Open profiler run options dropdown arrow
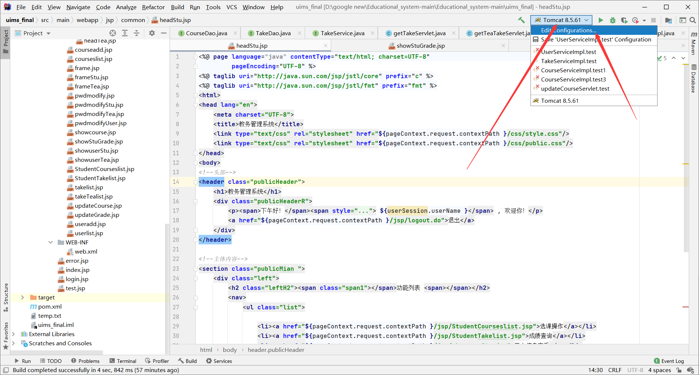 pos(644,21)
